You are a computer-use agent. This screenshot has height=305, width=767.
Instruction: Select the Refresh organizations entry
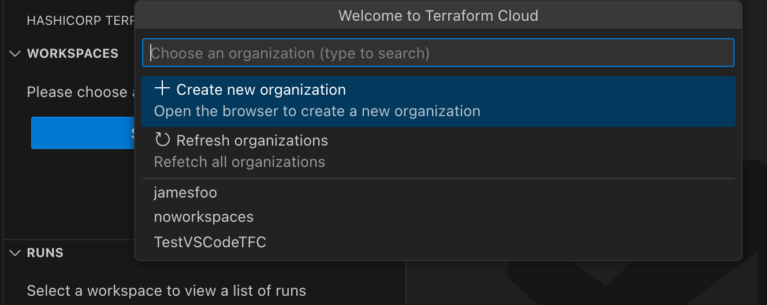click(438, 151)
